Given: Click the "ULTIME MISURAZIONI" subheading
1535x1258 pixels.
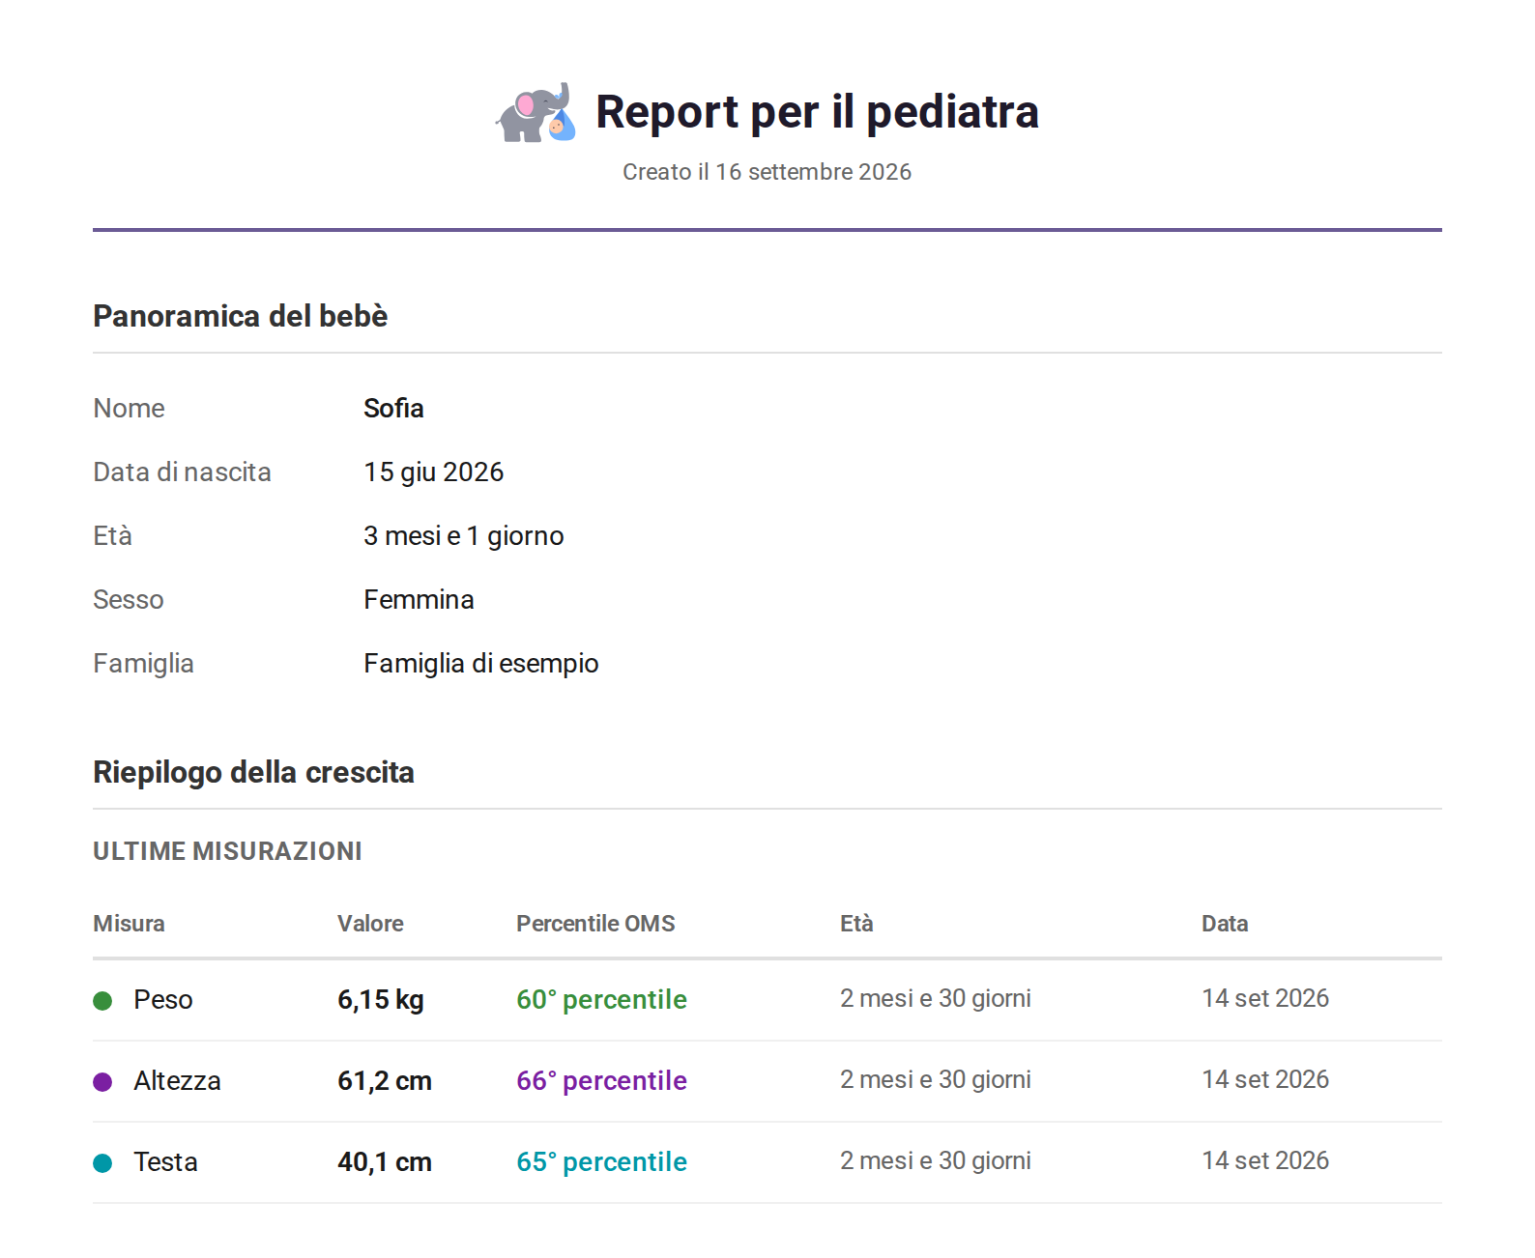Looking at the screenshot, I should tap(227, 851).
